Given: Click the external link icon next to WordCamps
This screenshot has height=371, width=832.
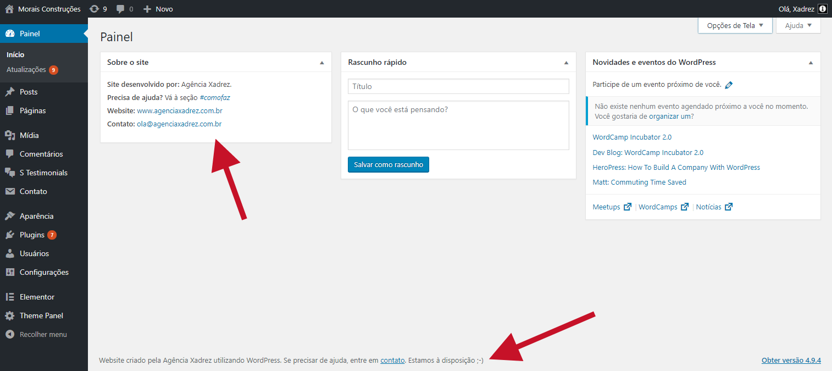Looking at the screenshot, I should click(x=685, y=207).
